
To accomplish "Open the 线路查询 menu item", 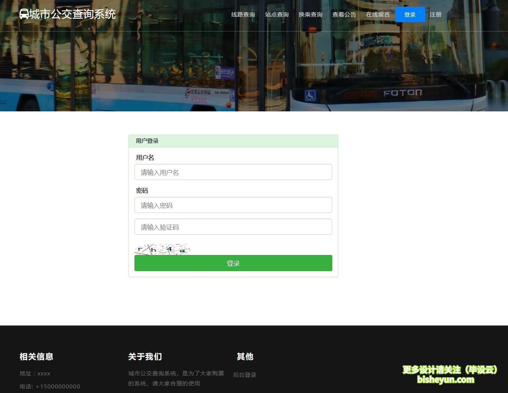I will point(243,15).
